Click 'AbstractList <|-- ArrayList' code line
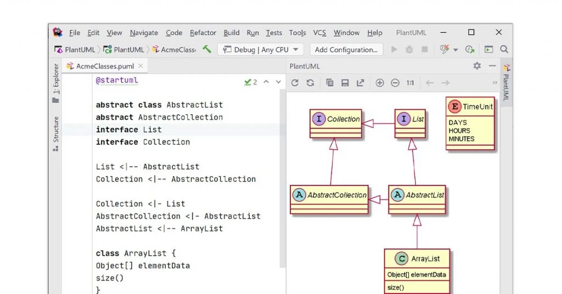562x294 pixels. (159, 229)
